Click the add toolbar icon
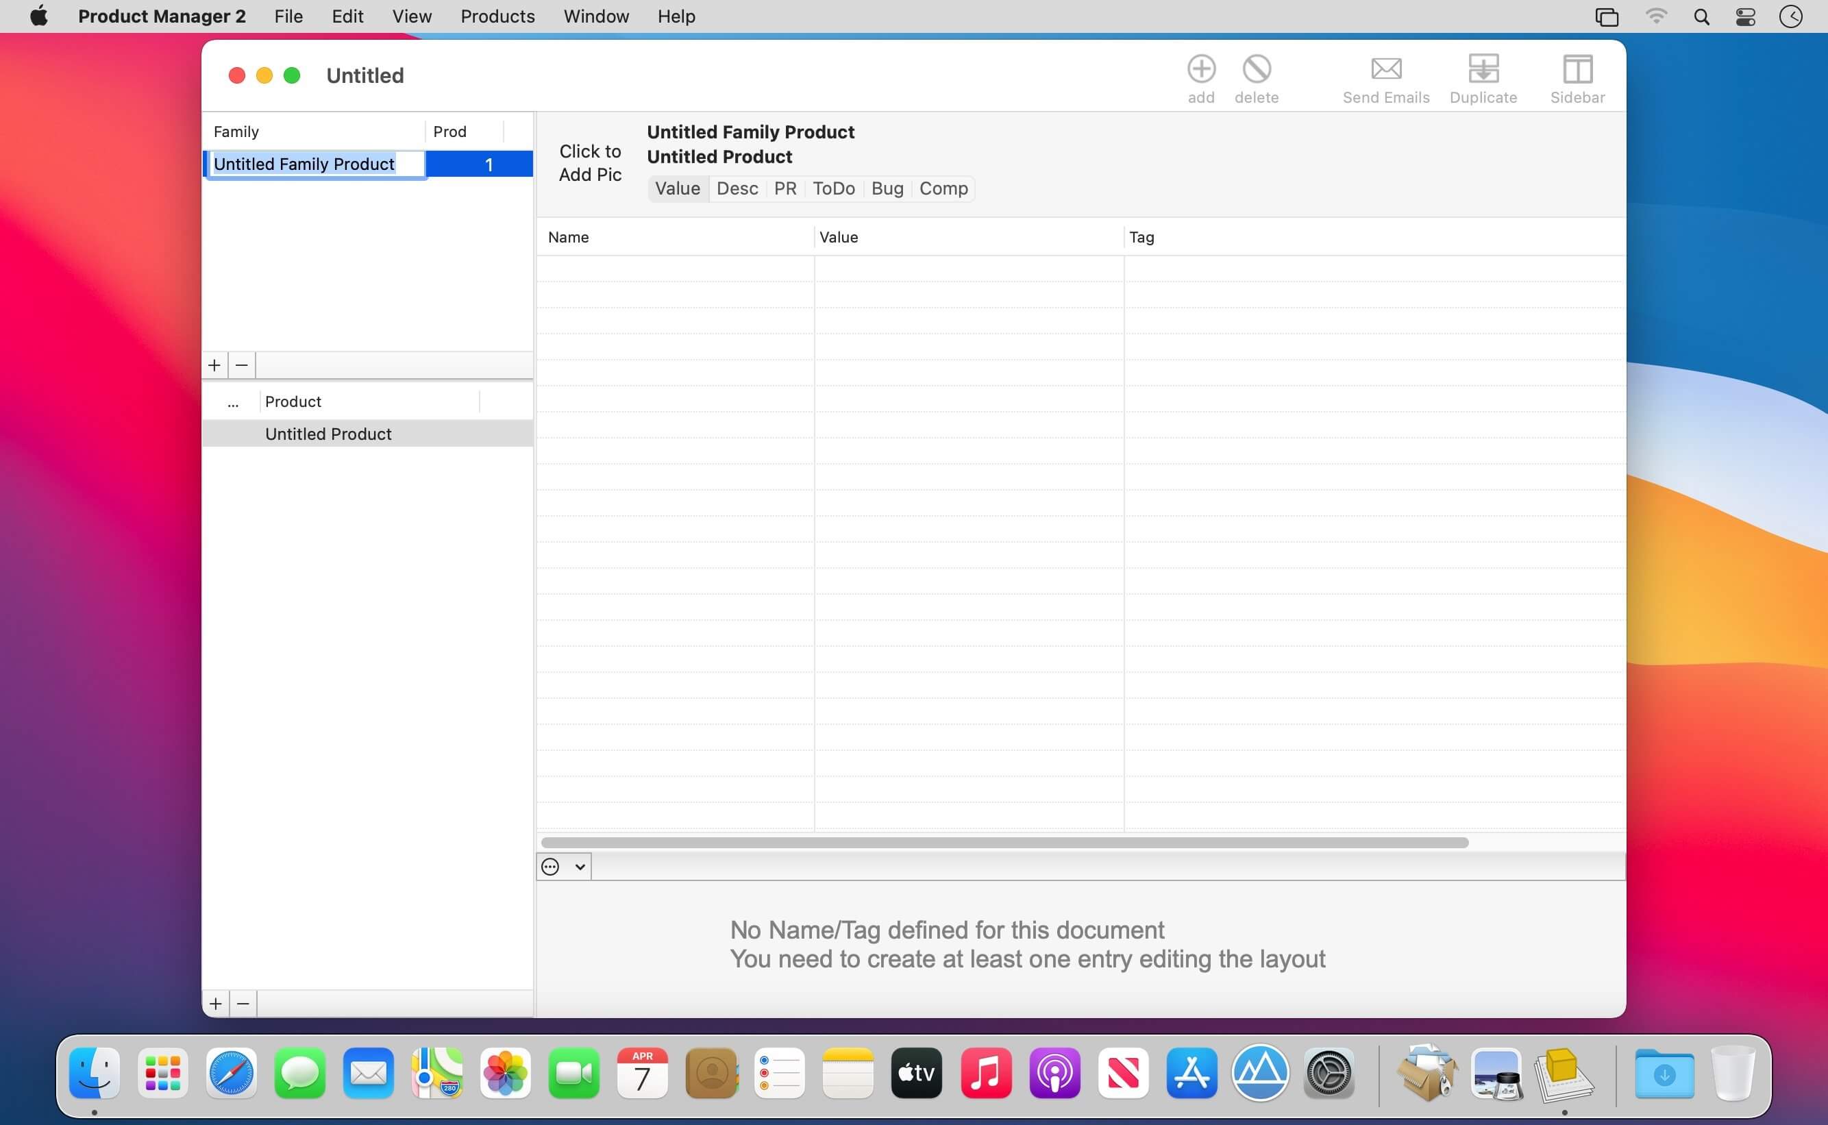1828x1125 pixels. (1200, 69)
